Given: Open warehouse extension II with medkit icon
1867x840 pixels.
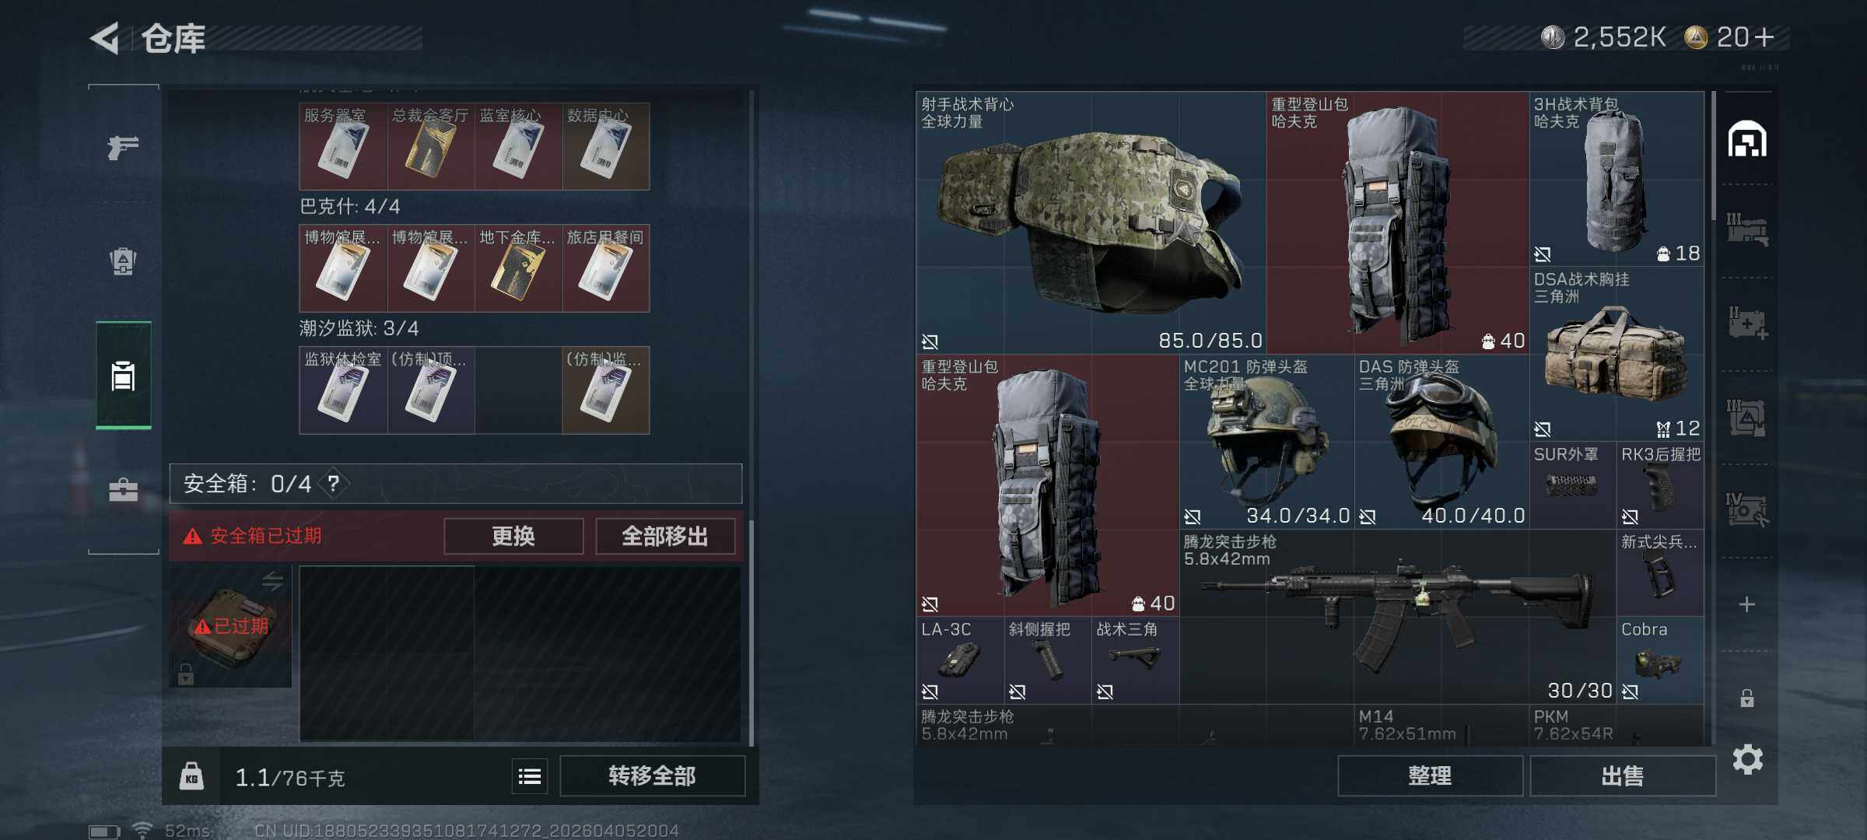Looking at the screenshot, I should point(1747,323).
